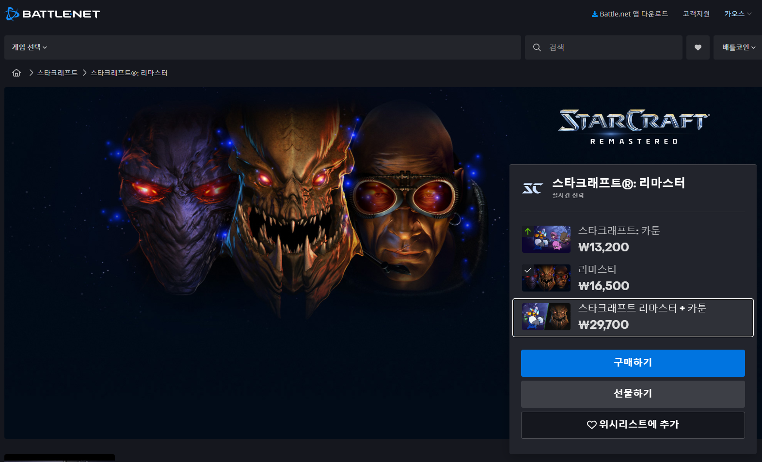The image size is (762, 462).
Task: Expand the 카오스 account dropdown
Action: click(738, 14)
